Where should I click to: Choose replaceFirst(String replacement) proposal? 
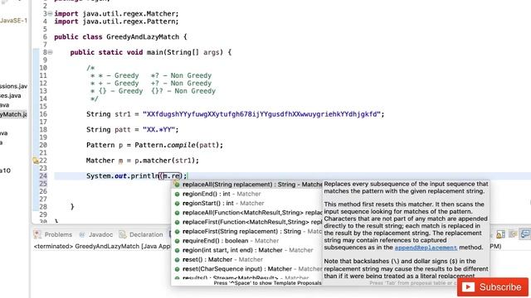click(247, 232)
